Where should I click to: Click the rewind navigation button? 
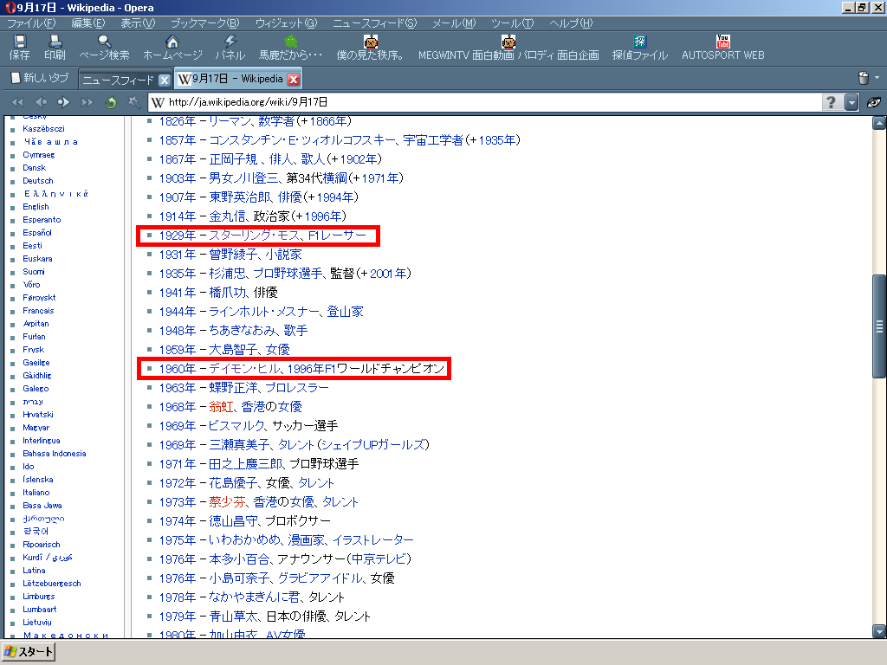tap(17, 102)
